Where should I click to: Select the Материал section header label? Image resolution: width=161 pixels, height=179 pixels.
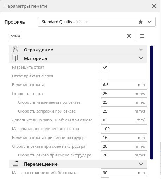click(x=36, y=58)
